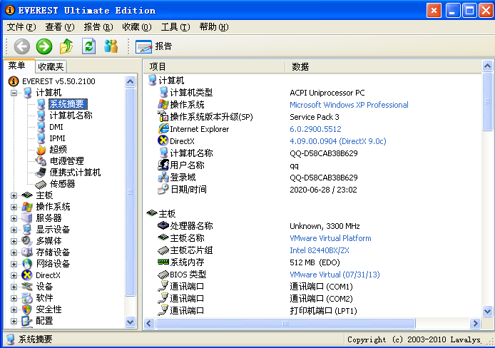
Task: Click the 网络设备 globe tree icon
Action: 27,264
